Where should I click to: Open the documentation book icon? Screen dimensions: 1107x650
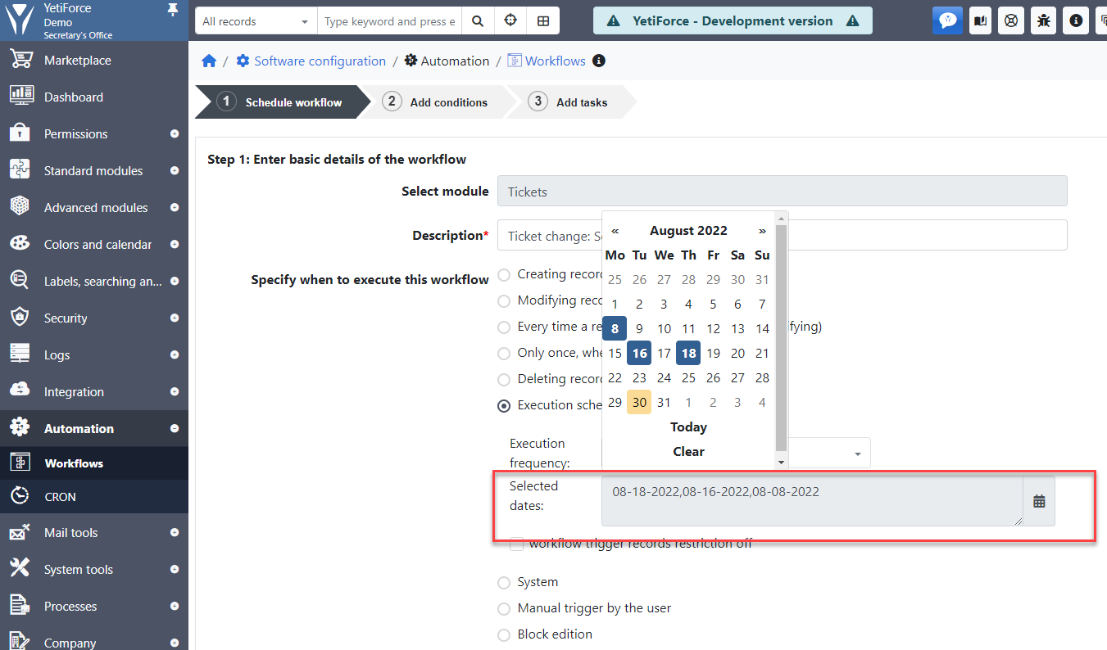click(x=979, y=20)
